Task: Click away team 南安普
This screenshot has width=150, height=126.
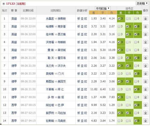Action: [x=62, y=26]
